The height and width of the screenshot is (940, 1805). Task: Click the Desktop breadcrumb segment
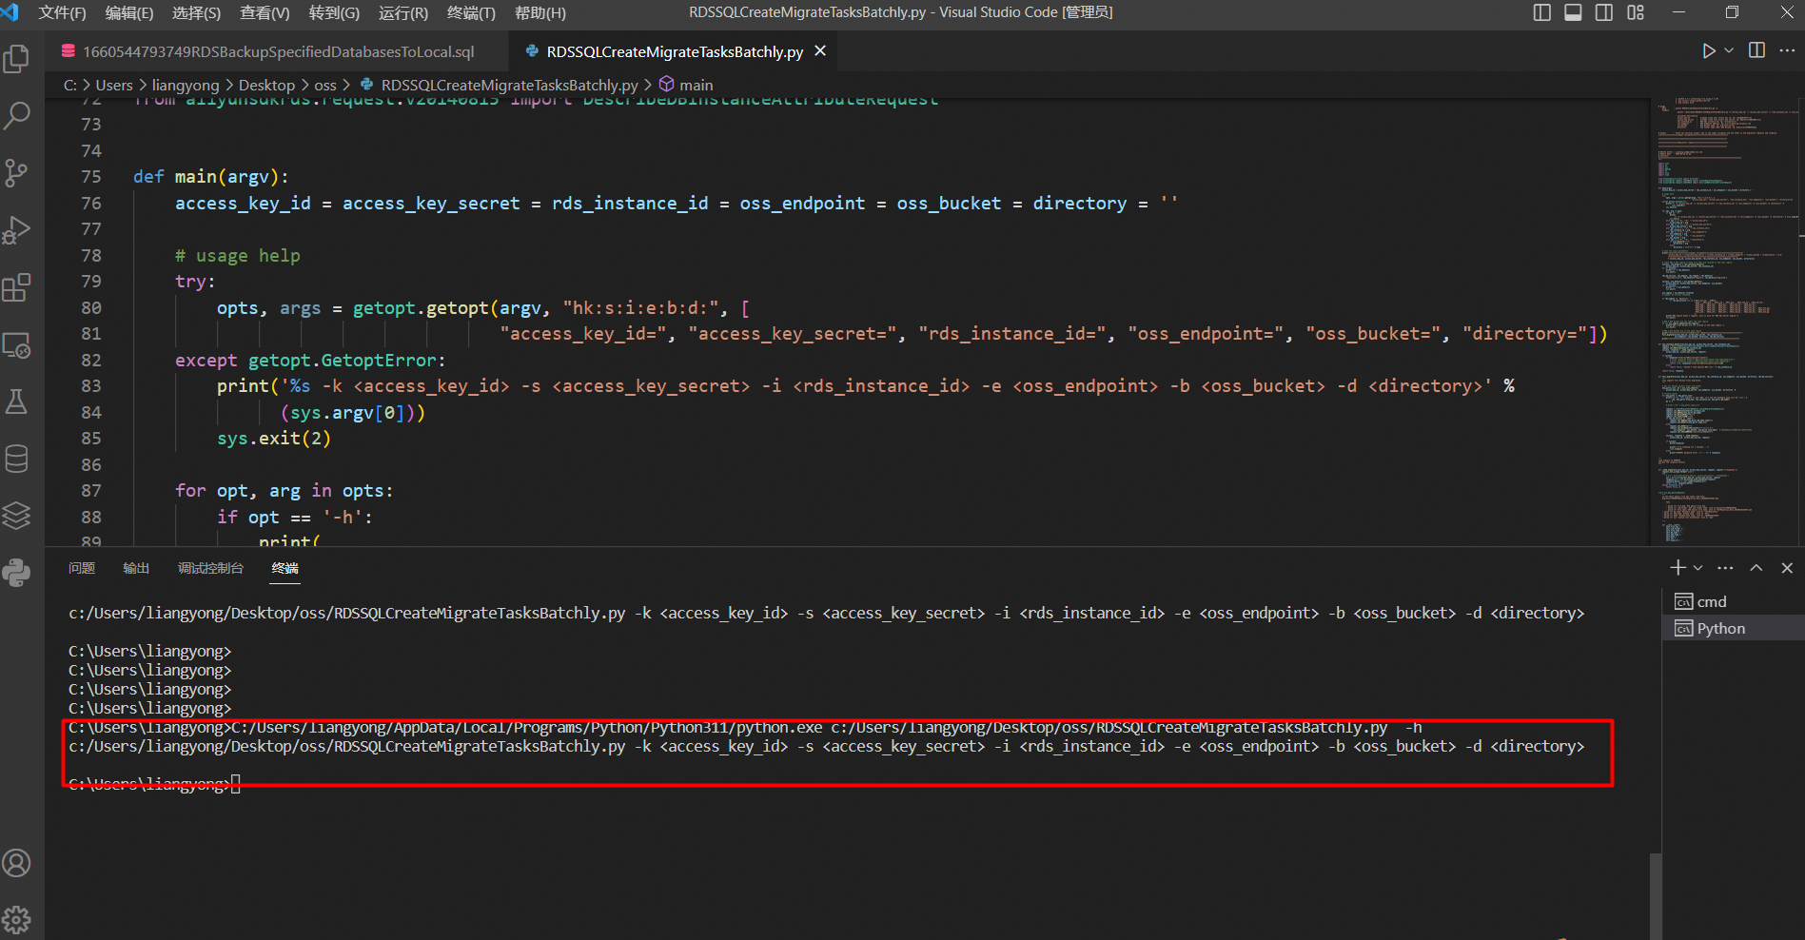click(x=266, y=85)
